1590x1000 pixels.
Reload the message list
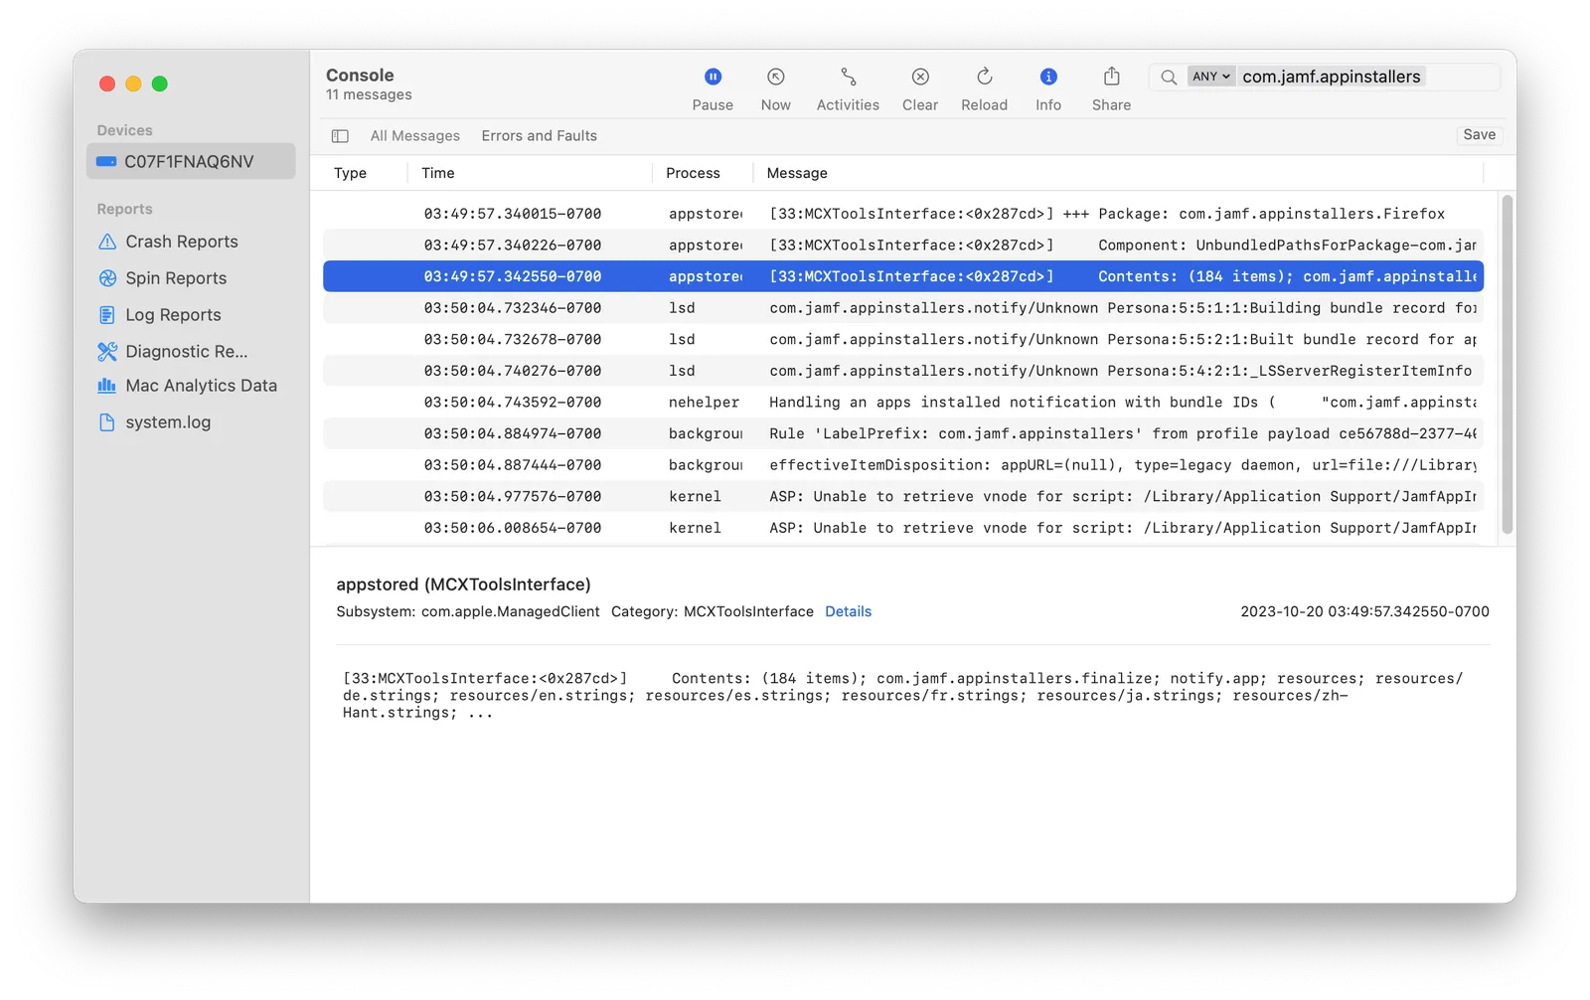pos(983,87)
